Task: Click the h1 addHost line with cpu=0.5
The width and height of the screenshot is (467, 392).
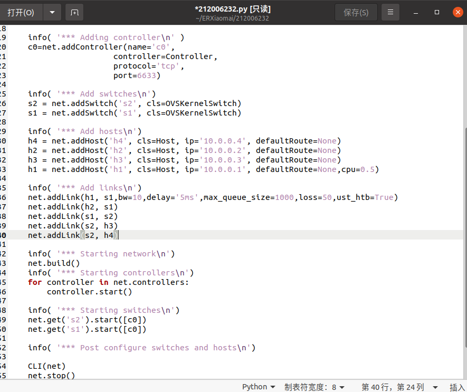Action: pyautogui.click(x=203, y=169)
